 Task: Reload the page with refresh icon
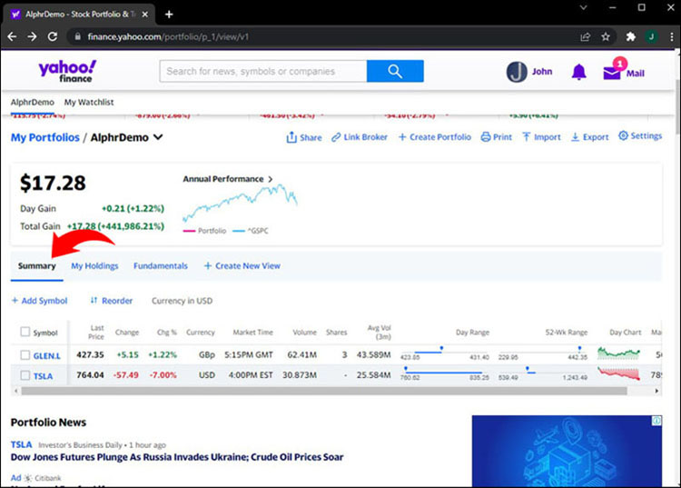53,37
